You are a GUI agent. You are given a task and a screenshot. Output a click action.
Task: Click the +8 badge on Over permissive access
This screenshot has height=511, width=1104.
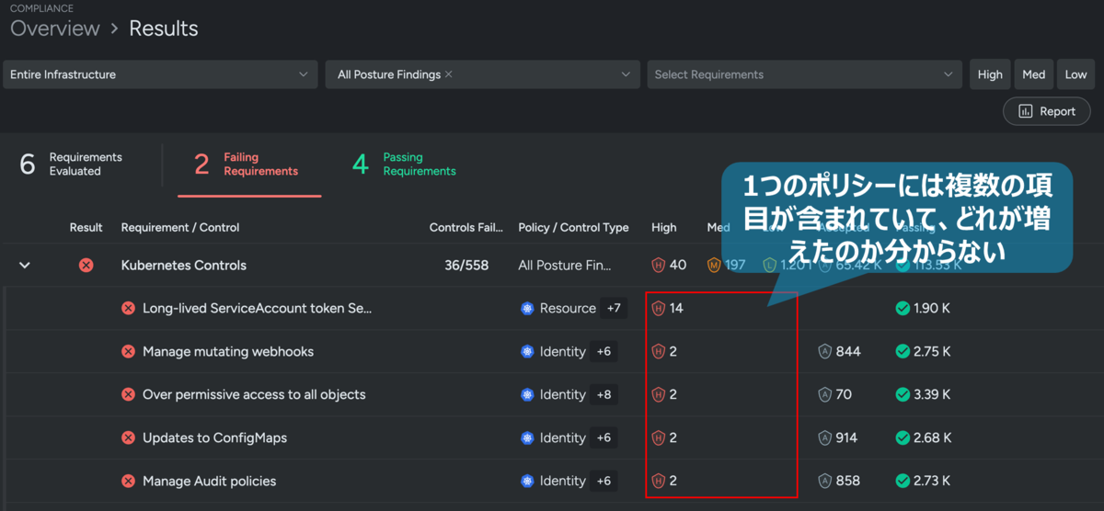click(x=604, y=395)
